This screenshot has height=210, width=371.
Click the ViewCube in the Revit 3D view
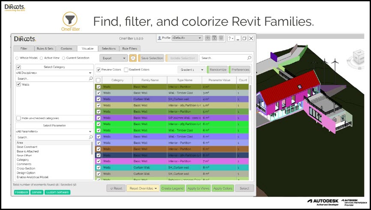pyautogui.click(x=358, y=56)
